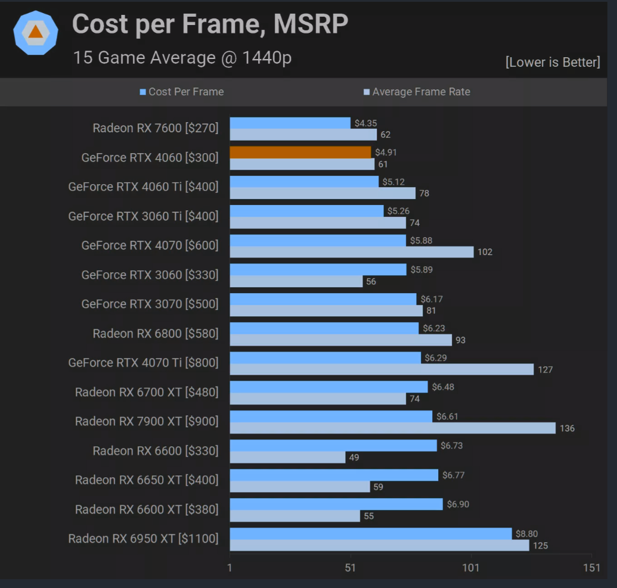617x588 pixels.
Task: Click the axis tick label 51
Action: tap(350, 568)
